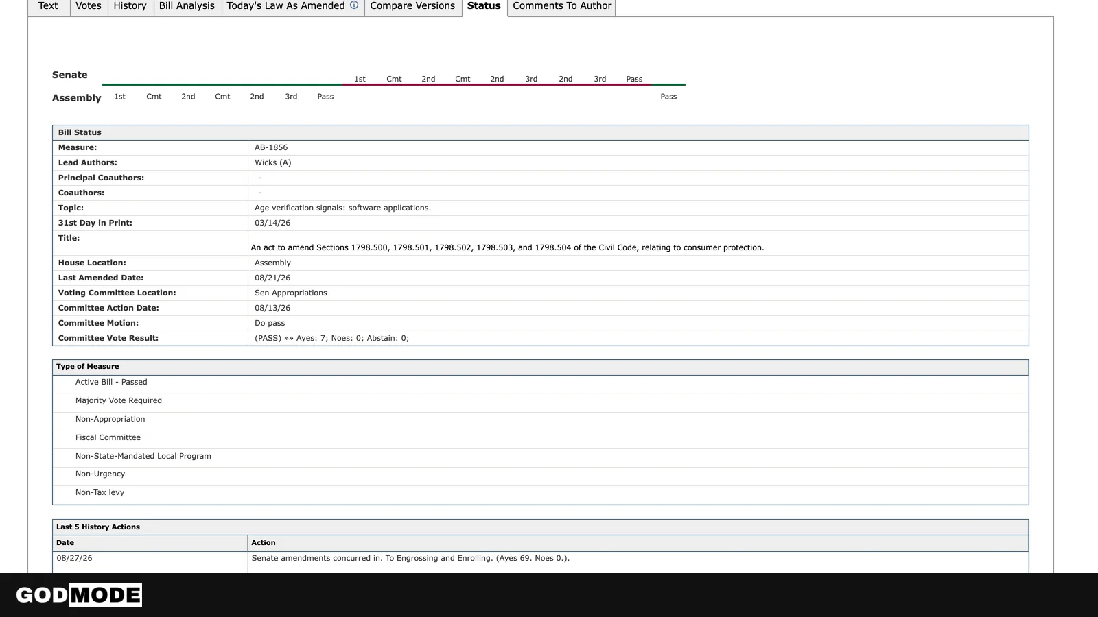The width and height of the screenshot is (1098, 617).
Task: Switch to the Votes tab
Action: 89,6
